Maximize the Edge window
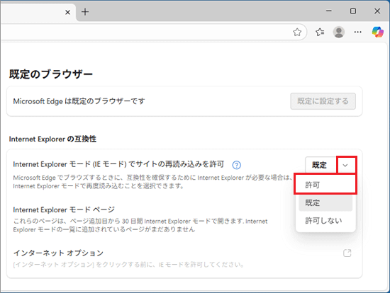 pos(353,11)
